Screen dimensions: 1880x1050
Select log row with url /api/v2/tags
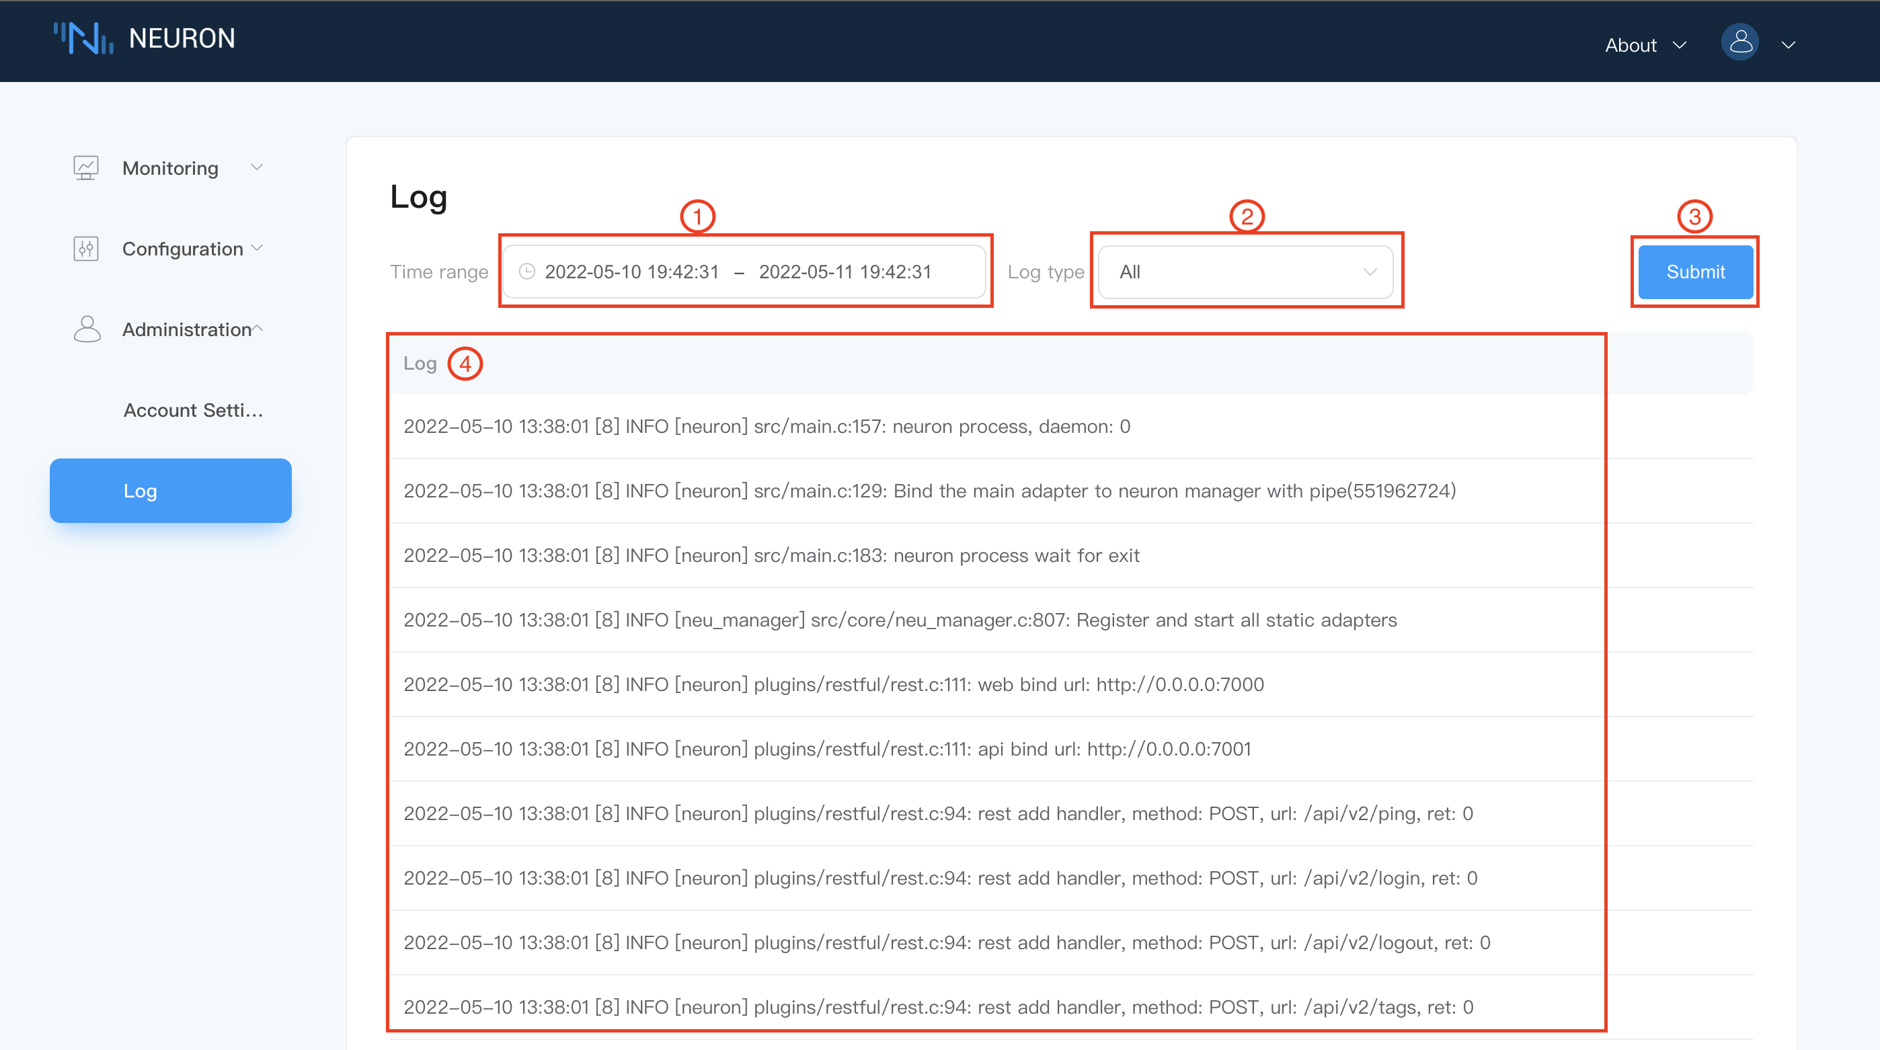[x=1070, y=1008]
